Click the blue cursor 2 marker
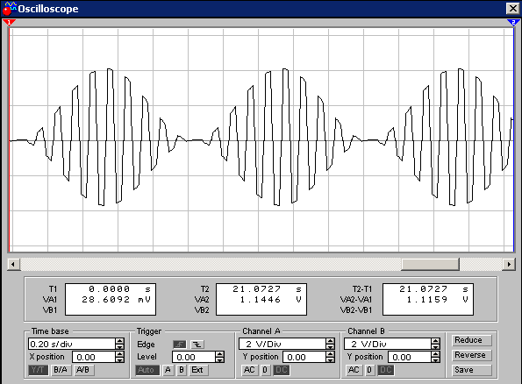Viewport: 522px width, 384px height. pyautogui.click(x=513, y=22)
